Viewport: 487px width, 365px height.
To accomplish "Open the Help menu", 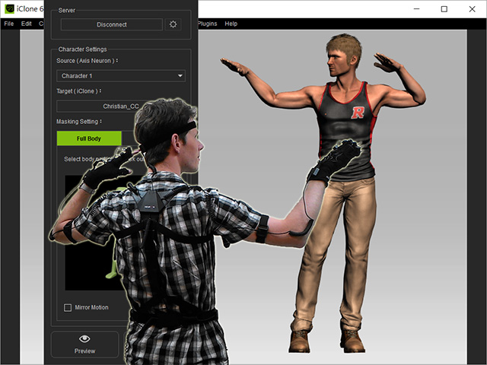I will [x=231, y=24].
